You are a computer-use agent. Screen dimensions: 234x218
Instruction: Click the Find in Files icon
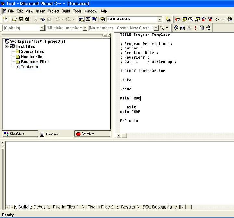pos(103,19)
